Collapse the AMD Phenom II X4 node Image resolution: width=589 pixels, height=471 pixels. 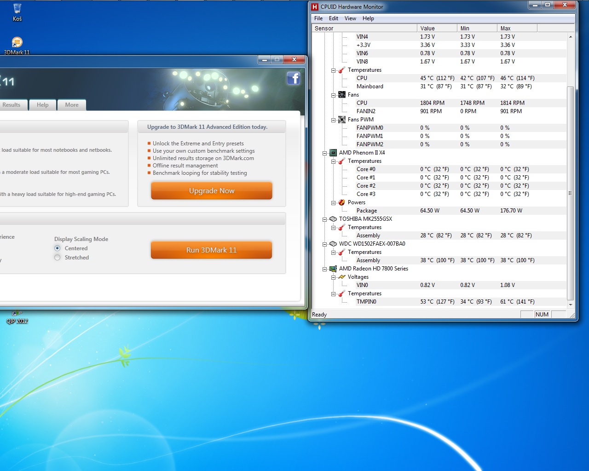pos(324,153)
